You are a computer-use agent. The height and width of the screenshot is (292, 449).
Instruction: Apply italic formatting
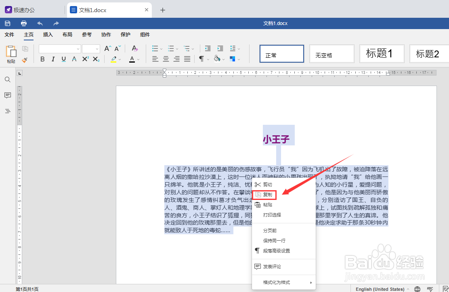53,59
